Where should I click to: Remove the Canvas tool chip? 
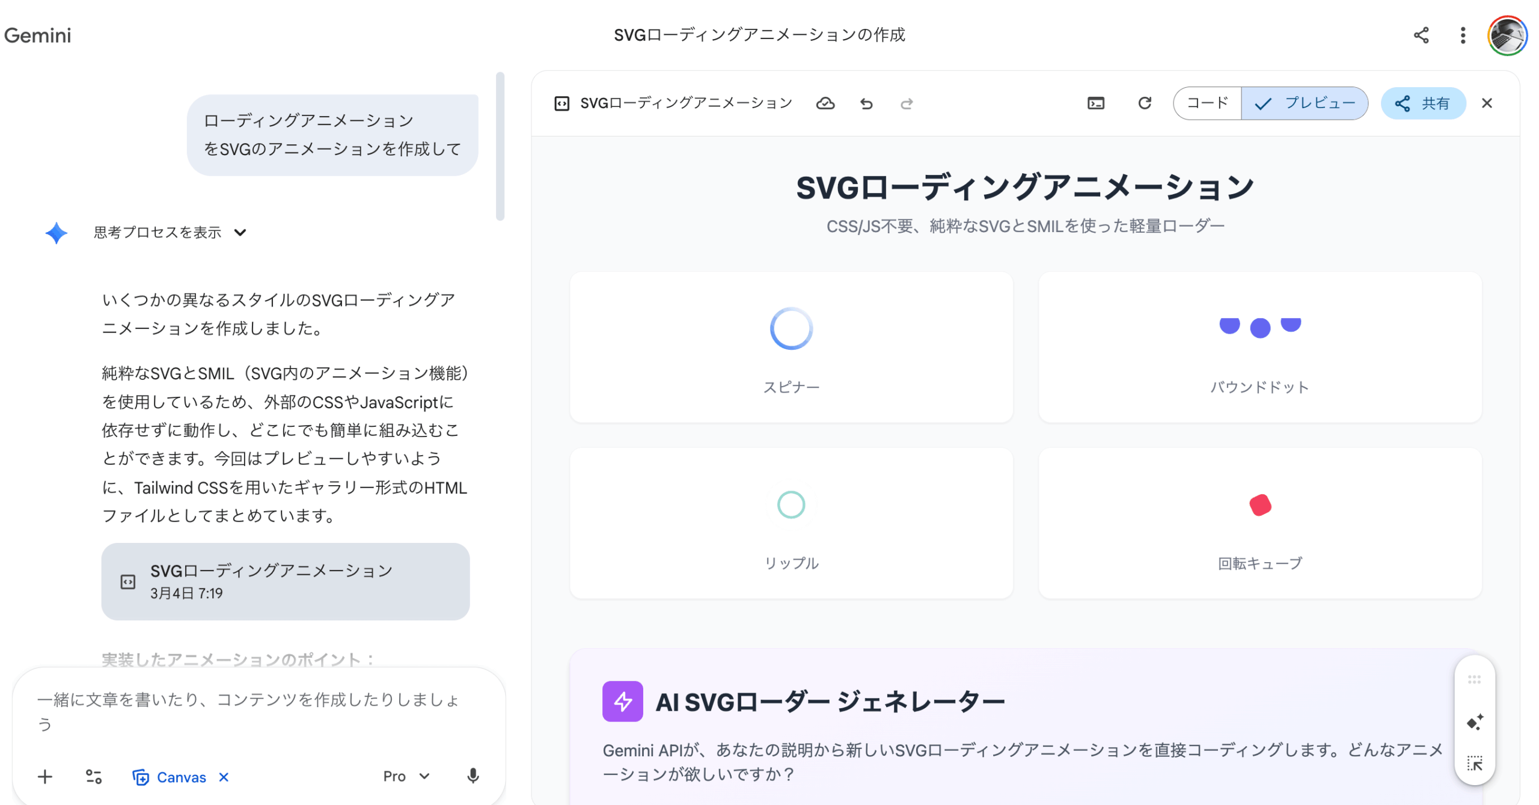[x=224, y=777]
